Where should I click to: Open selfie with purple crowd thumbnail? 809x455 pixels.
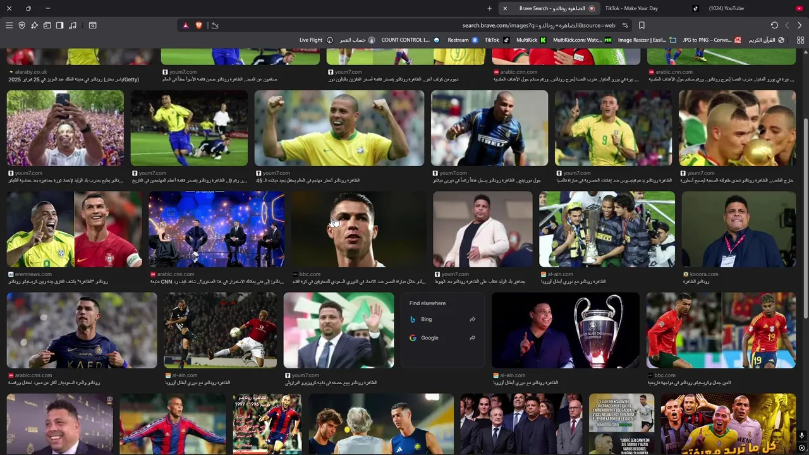click(65, 128)
